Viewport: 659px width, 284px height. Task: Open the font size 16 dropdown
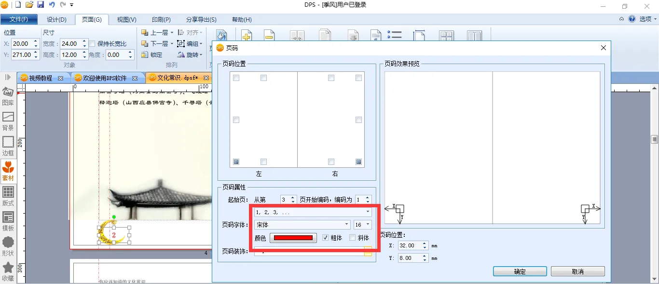point(368,225)
